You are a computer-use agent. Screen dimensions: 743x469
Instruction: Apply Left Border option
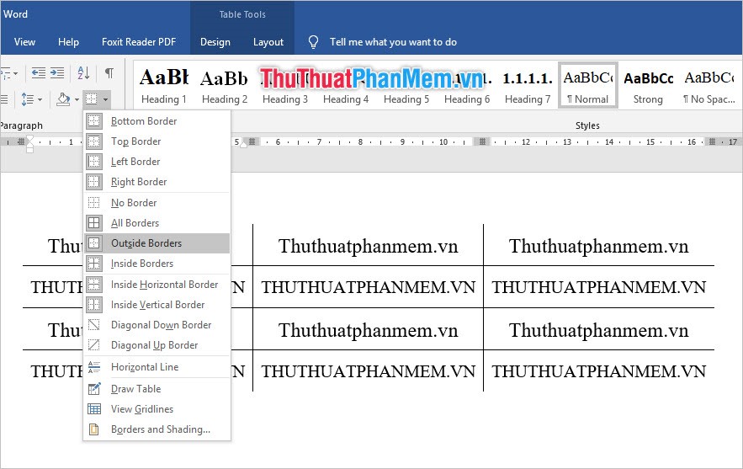157,162
